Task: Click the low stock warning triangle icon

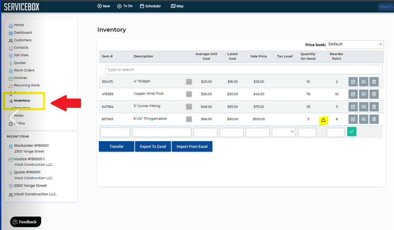Action: click(x=323, y=120)
